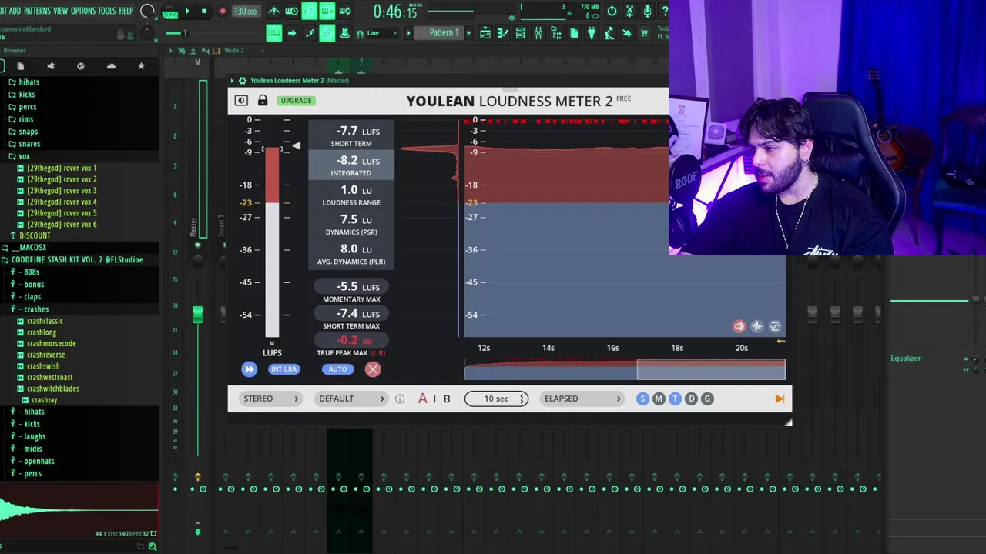Jump to graph end with orange arrow

pos(780,399)
